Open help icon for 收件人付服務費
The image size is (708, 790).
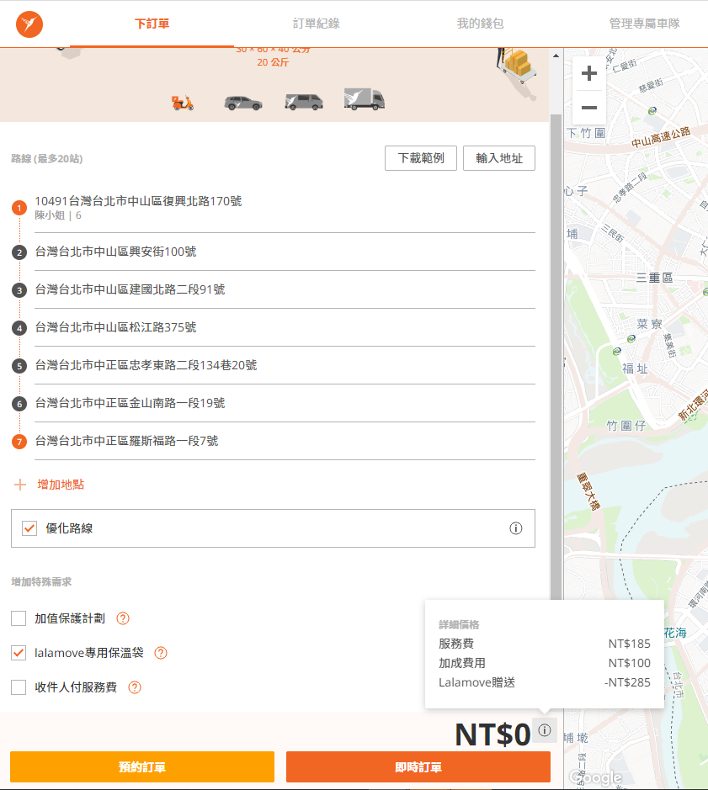(135, 687)
